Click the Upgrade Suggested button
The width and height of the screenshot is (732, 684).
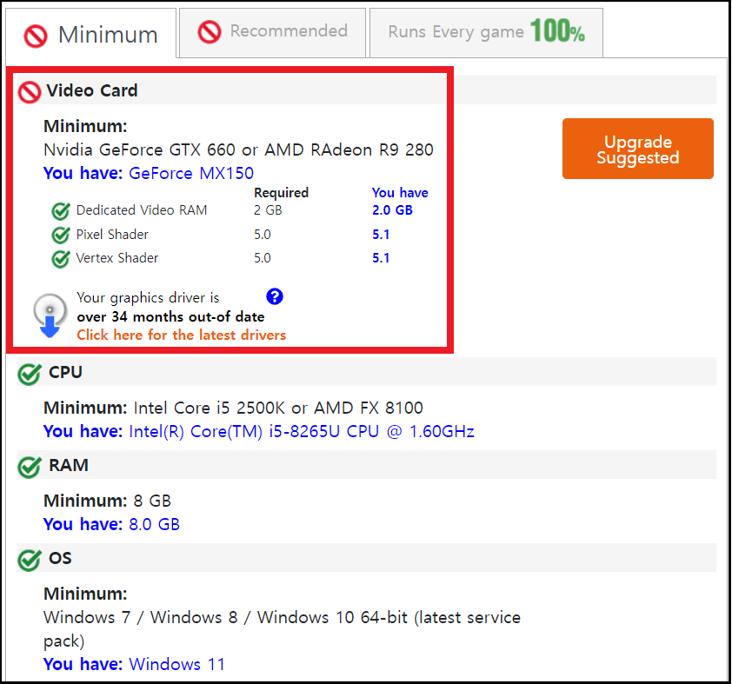point(638,149)
